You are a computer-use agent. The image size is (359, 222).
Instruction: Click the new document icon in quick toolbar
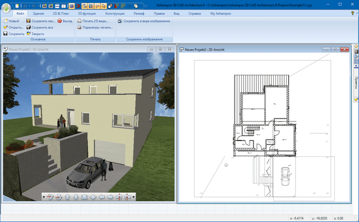(x=17, y=6)
